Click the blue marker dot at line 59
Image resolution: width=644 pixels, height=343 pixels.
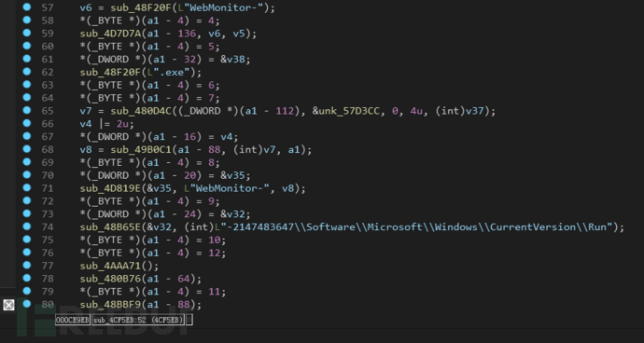27,33
